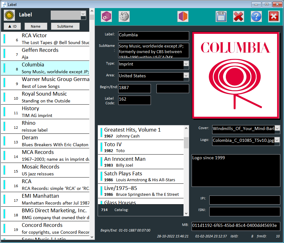
Task: Click the releases list vertical scrollbar thumb
Action: [x=186, y=142]
